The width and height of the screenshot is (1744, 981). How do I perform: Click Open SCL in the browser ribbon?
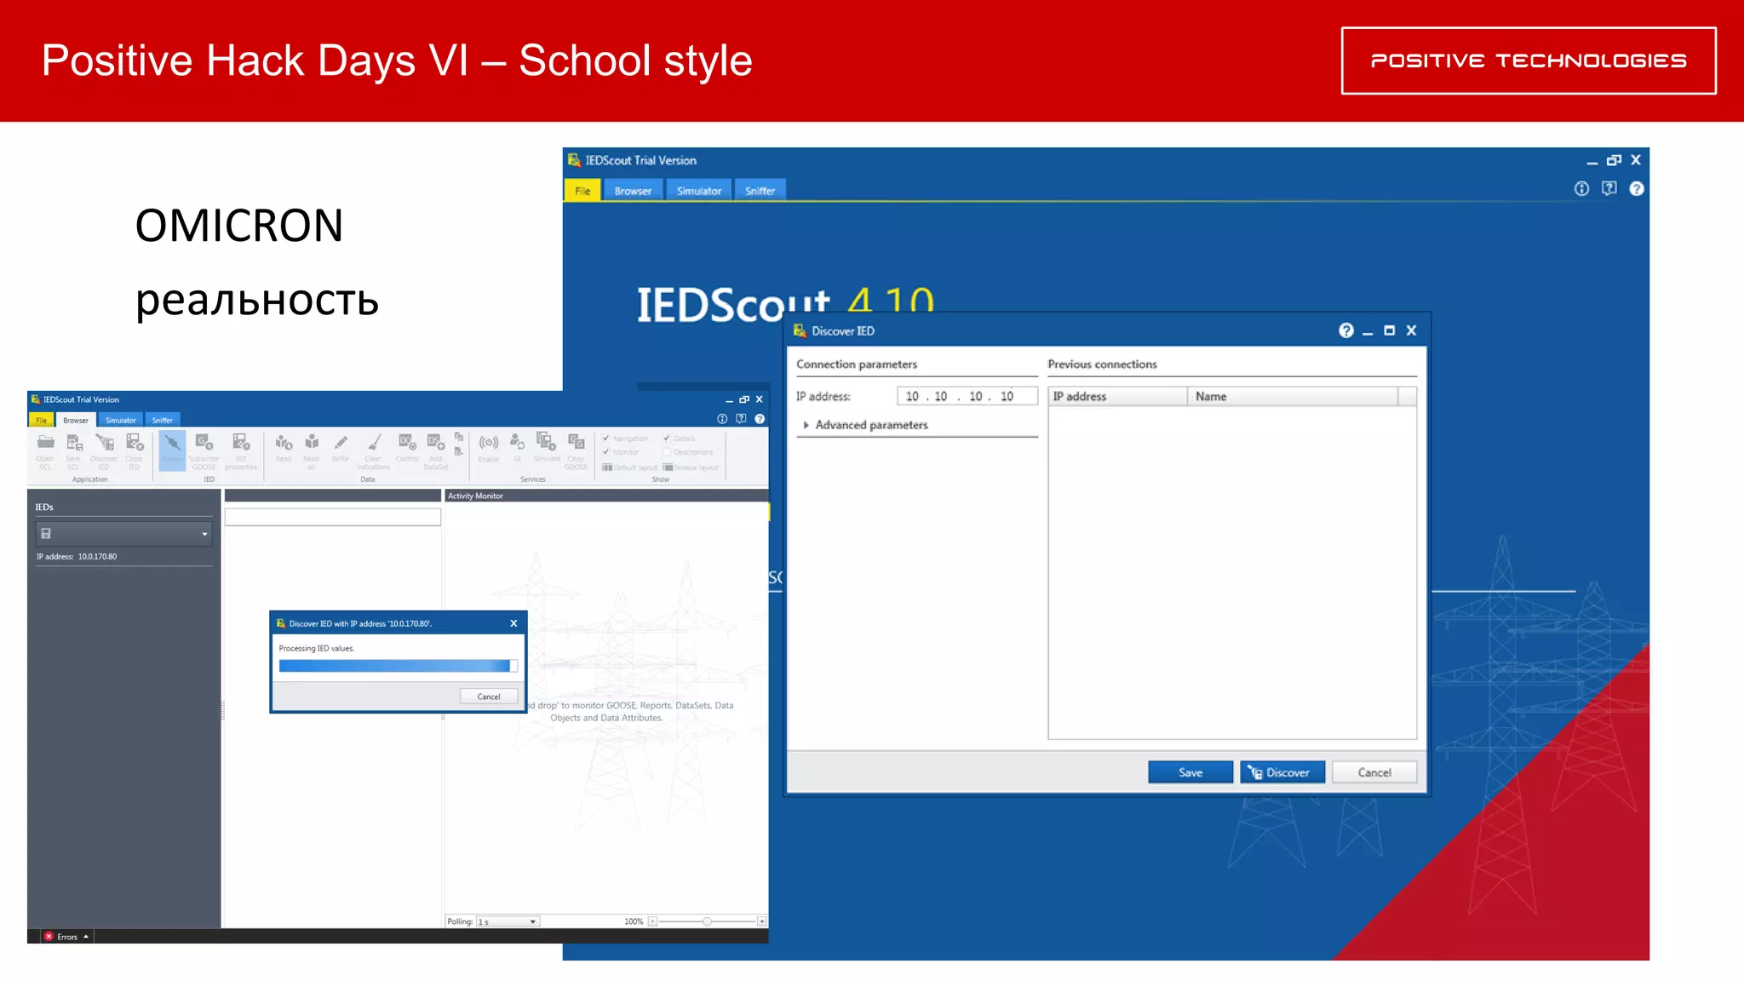point(45,451)
